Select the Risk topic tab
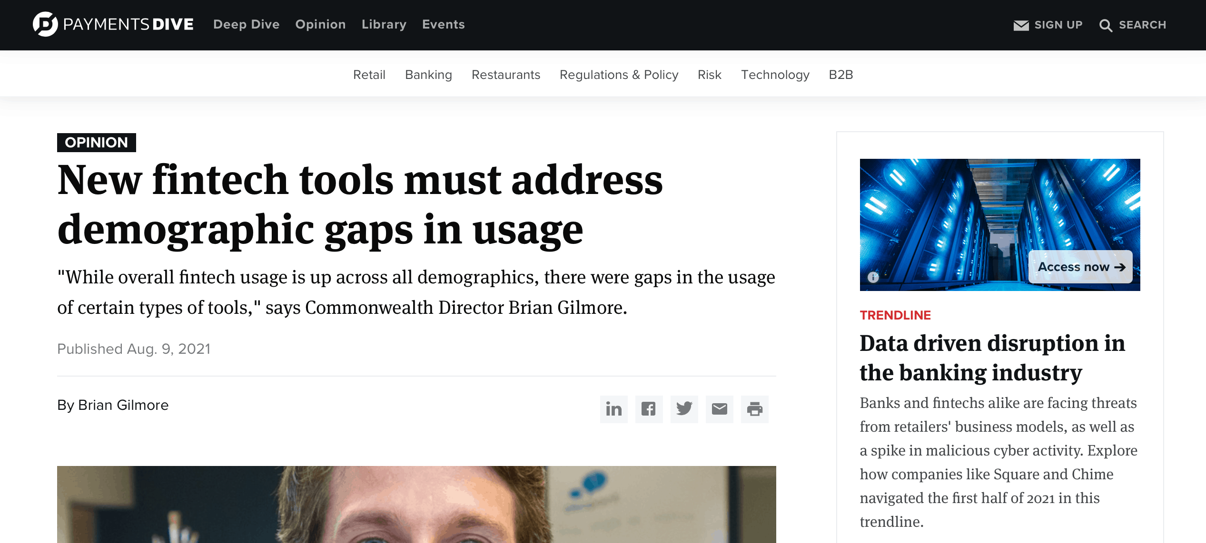 [710, 75]
